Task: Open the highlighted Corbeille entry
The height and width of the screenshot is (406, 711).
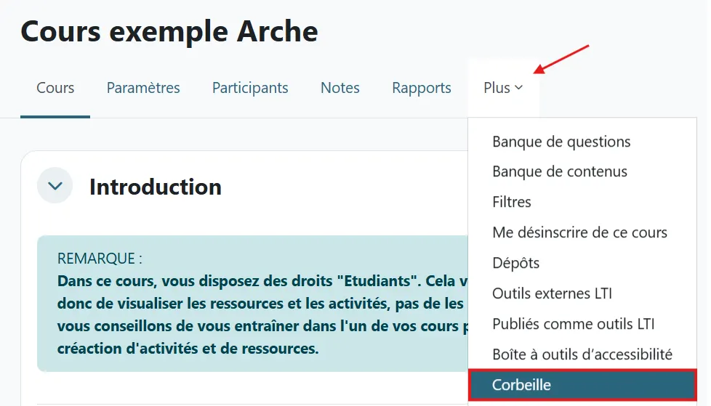Action: coord(582,385)
